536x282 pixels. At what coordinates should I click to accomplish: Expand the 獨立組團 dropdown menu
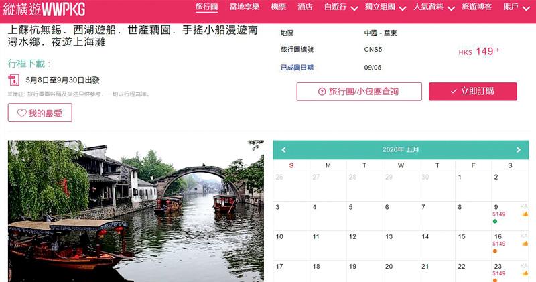coord(385,7)
